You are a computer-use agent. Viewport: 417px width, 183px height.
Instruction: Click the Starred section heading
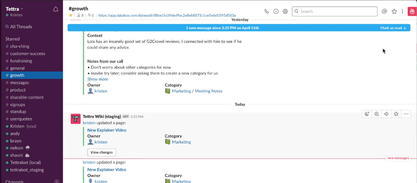click(x=12, y=39)
